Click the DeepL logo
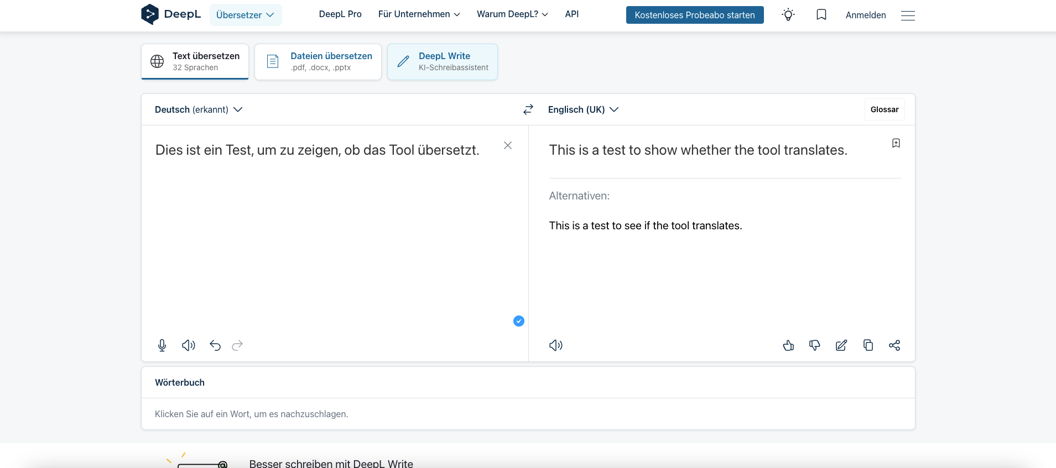Viewport: 1056px width, 468px height. [171, 14]
